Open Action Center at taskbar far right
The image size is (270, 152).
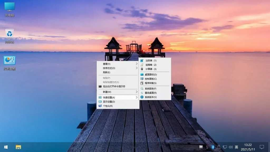pos(262,147)
